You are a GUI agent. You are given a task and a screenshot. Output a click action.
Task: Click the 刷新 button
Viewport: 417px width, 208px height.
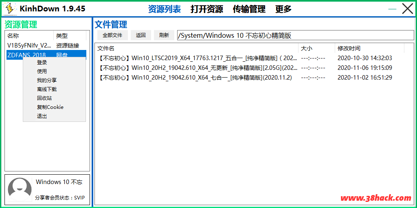pyautogui.click(x=164, y=35)
